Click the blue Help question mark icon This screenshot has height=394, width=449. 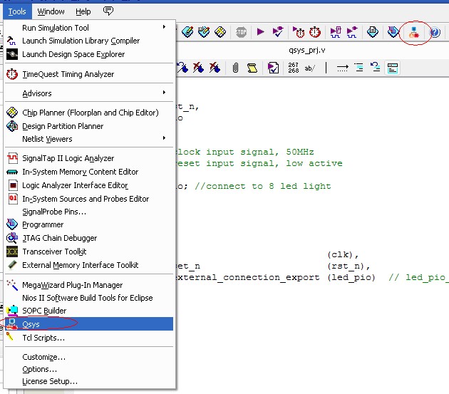tap(435, 32)
